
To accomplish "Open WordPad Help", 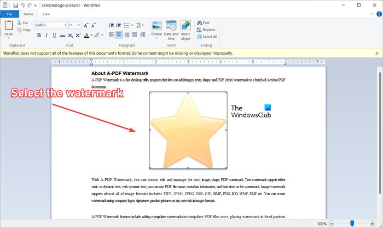I will pos(379,14).
